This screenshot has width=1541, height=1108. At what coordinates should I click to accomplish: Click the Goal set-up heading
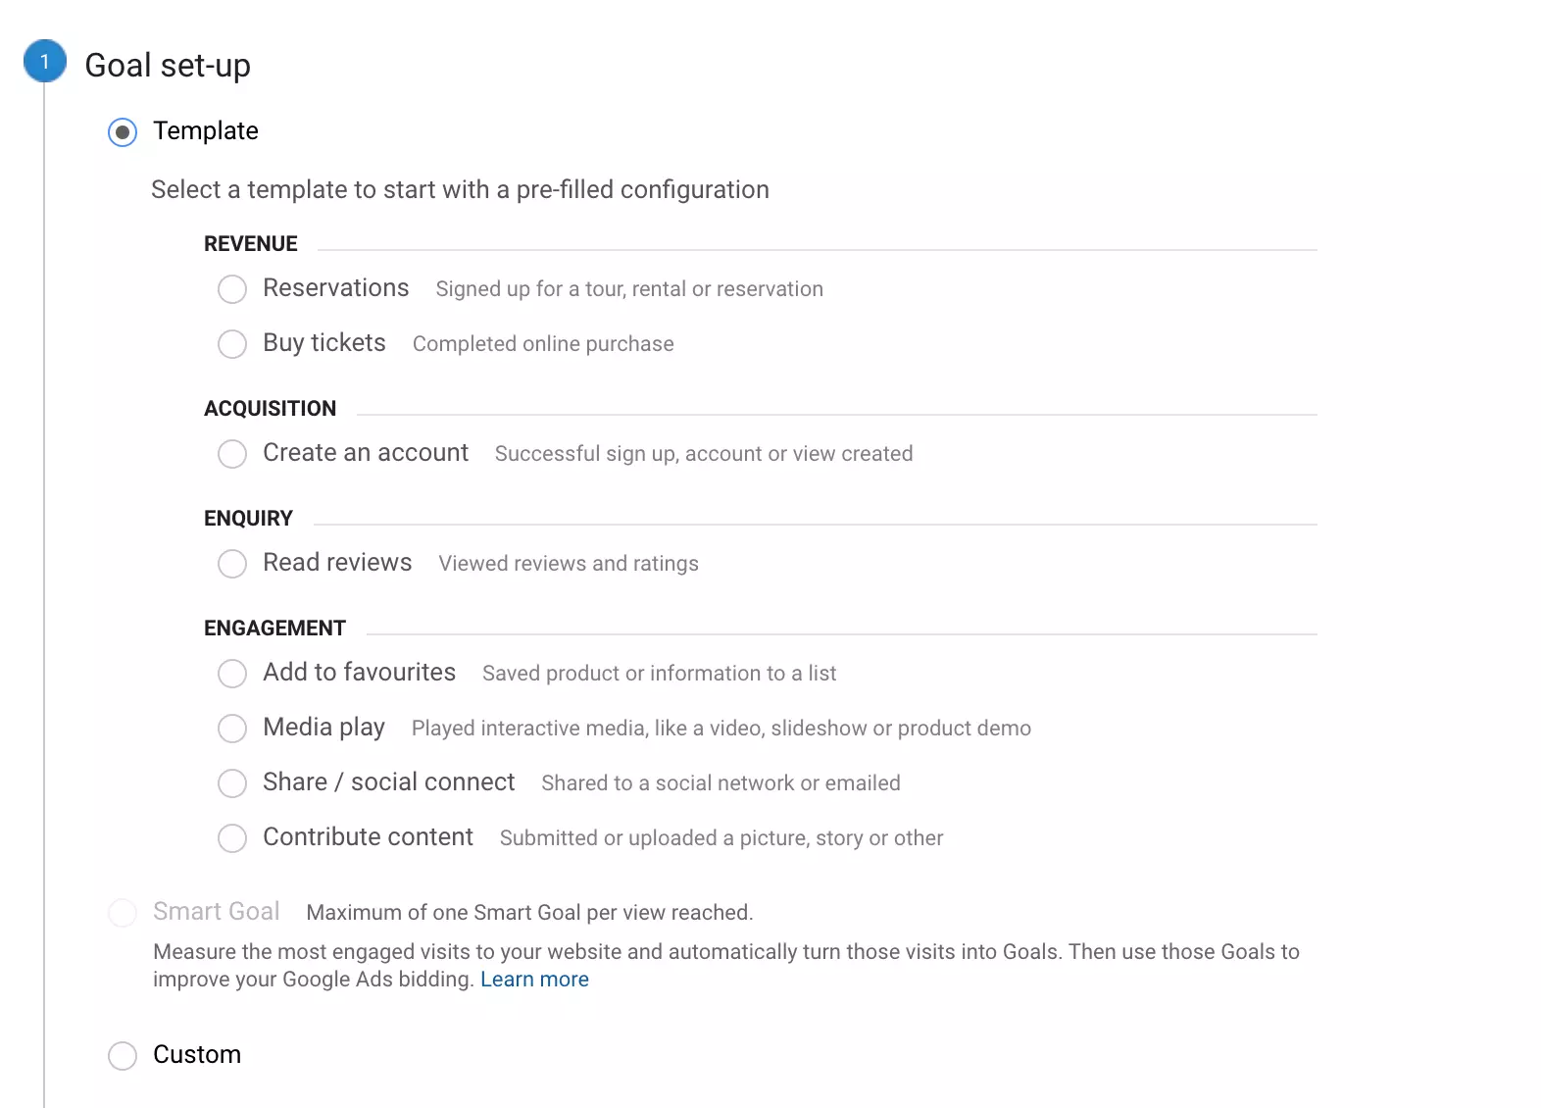(168, 66)
